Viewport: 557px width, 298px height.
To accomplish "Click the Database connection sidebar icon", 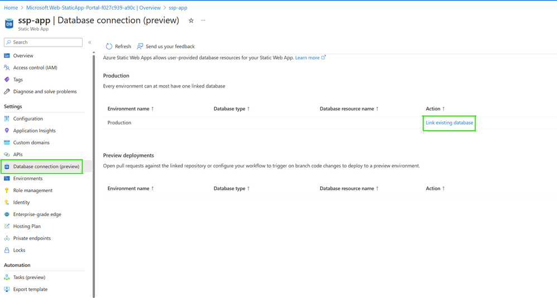I will 7,167.
